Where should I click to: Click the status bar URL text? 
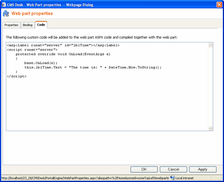pyautogui.click(x=85, y=178)
